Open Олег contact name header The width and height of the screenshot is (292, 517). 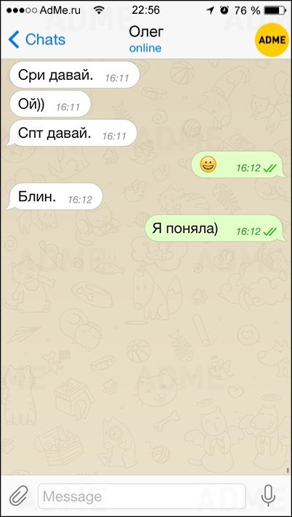(x=146, y=32)
